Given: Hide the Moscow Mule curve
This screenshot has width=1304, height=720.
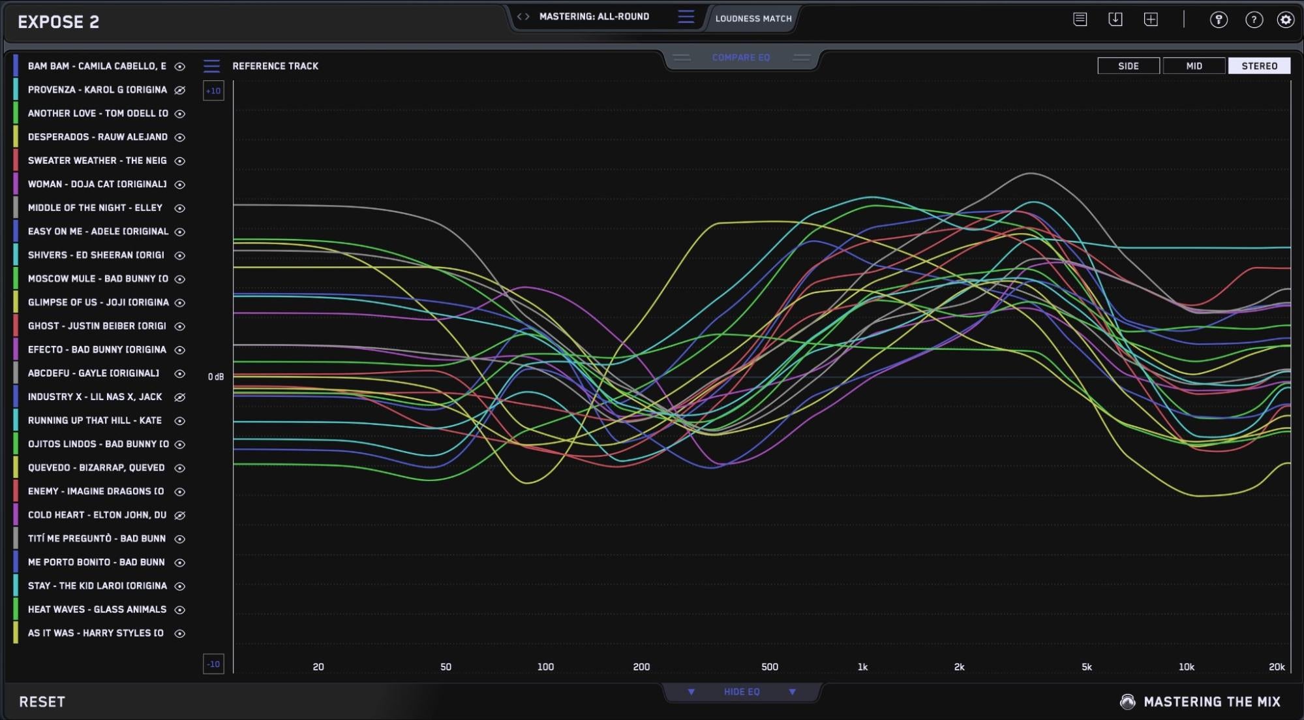Looking at the screenshot, I should point(180,279).
